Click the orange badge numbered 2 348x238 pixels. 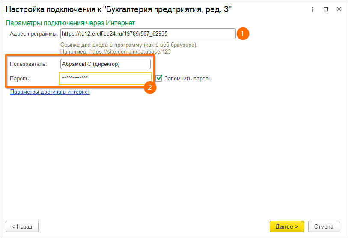pyautogui.click(x=149, y=88)
